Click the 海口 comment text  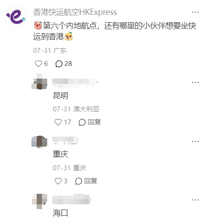coord(60,213)
